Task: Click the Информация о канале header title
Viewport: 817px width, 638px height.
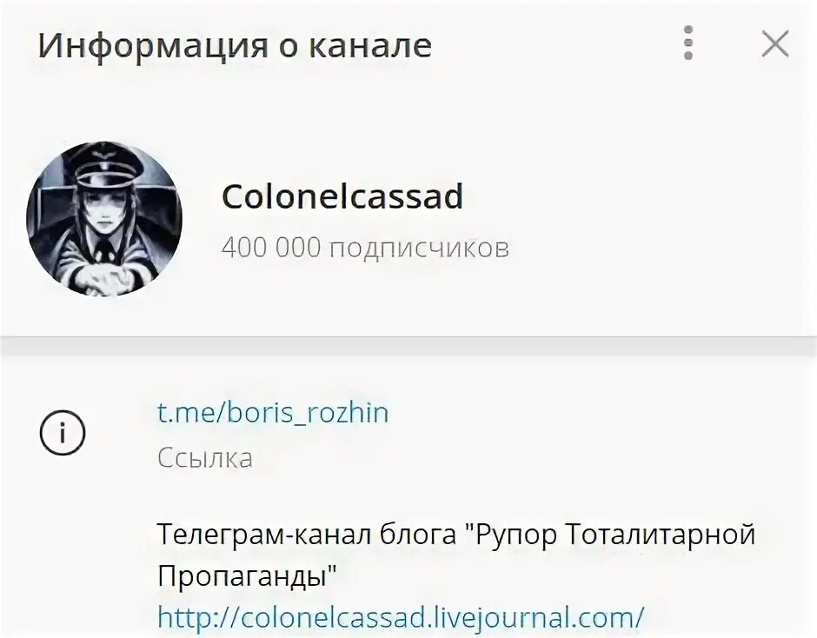Action: point(235,45)
